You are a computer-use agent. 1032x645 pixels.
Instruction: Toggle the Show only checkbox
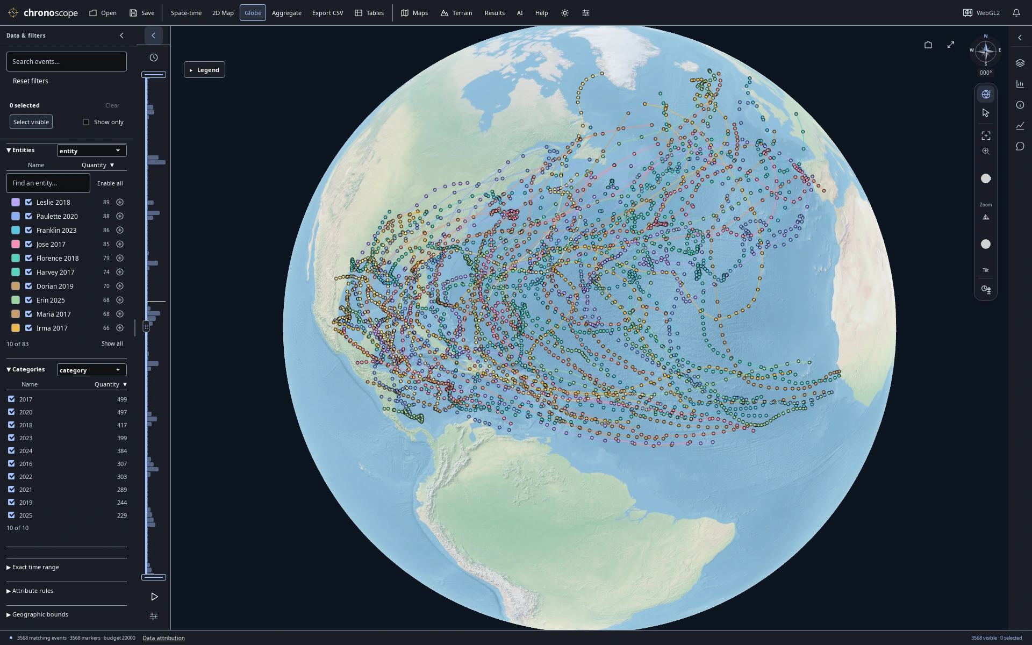[86, 122]
